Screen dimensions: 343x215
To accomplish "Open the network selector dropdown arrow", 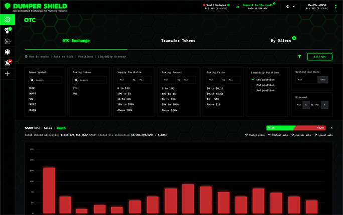I will [x=293, y=7].
